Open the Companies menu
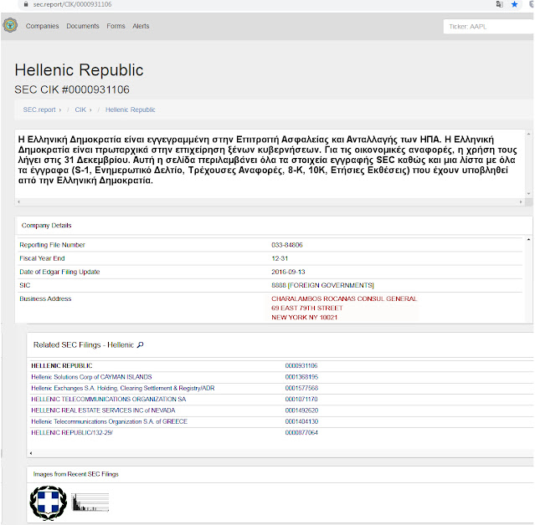 click(x=43, y=26)
